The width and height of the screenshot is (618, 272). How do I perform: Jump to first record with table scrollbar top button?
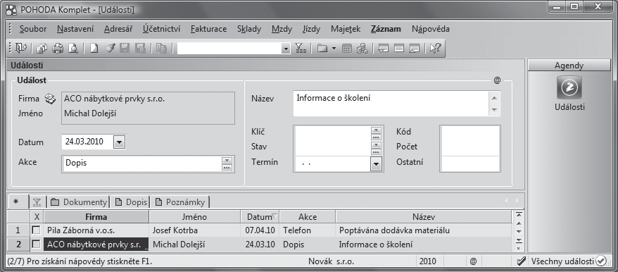519,214
